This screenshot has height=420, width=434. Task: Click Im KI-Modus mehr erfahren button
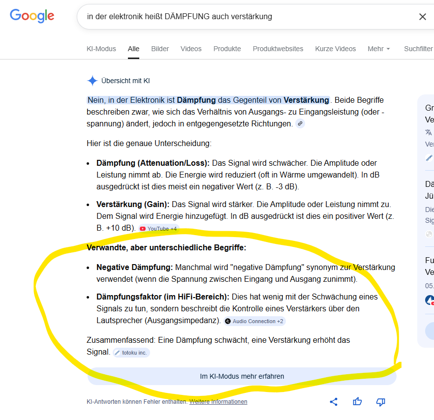(242, 376)
